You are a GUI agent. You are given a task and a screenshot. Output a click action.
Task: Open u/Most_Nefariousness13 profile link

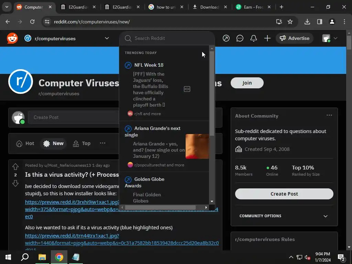pyautogui.click(x=68, y=165)
